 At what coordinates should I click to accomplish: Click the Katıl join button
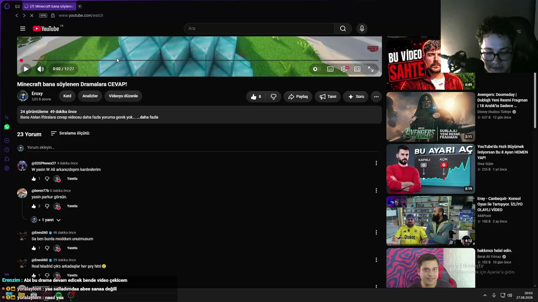pos(67,96)
